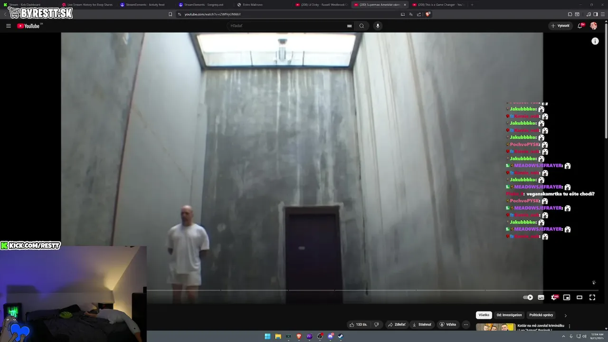Seek on the video progress bar

tap(371, 290)
